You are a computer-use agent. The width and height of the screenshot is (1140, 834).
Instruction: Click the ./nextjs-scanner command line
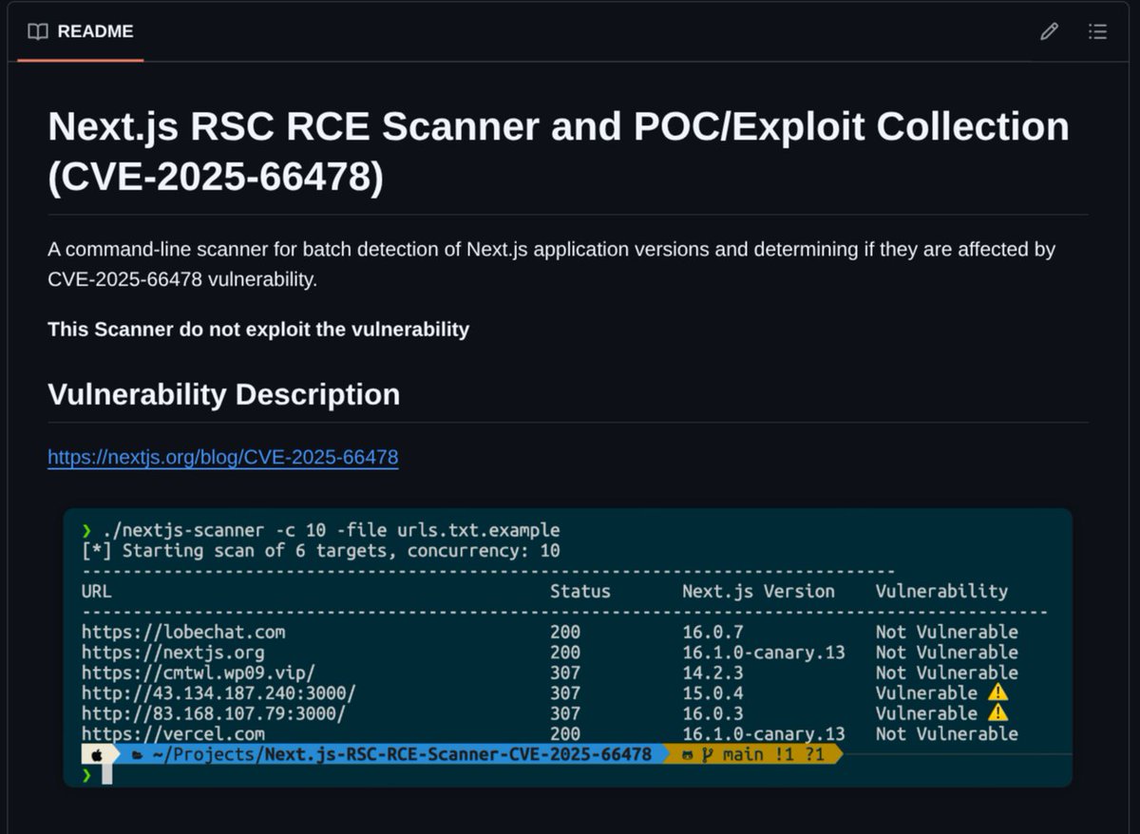coord(321,530)
